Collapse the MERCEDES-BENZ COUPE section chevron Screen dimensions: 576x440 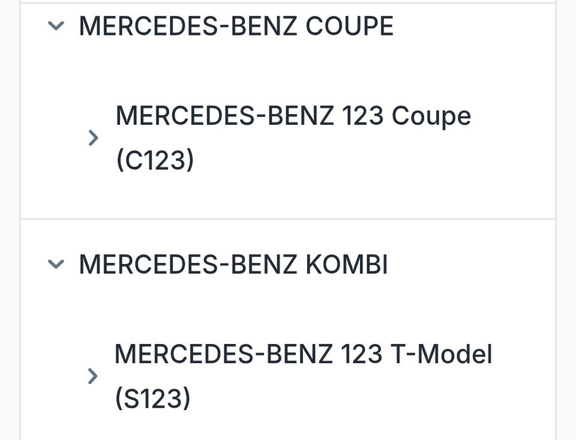click(56, 26)
